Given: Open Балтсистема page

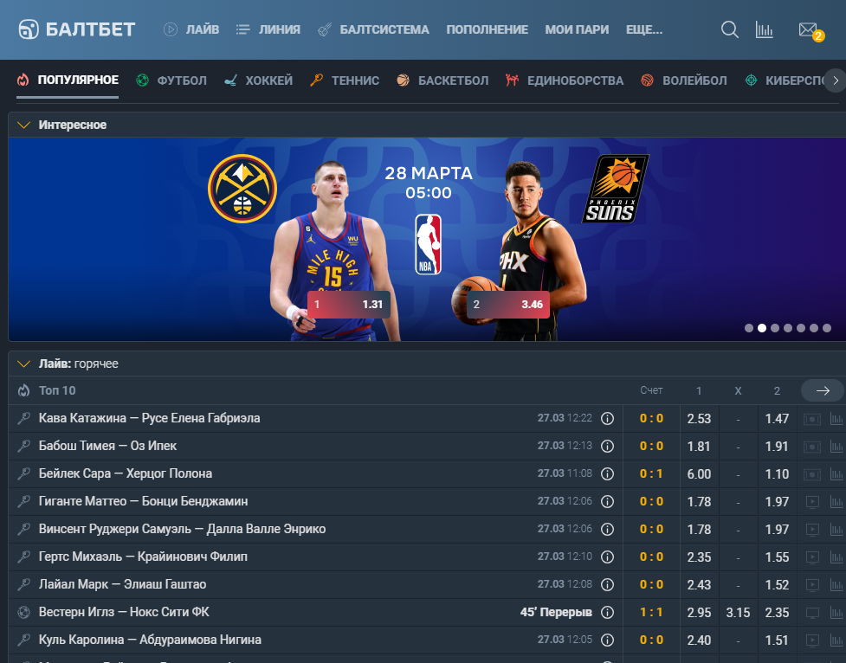Looking at the screenshot, I should [x=373, y=29].
